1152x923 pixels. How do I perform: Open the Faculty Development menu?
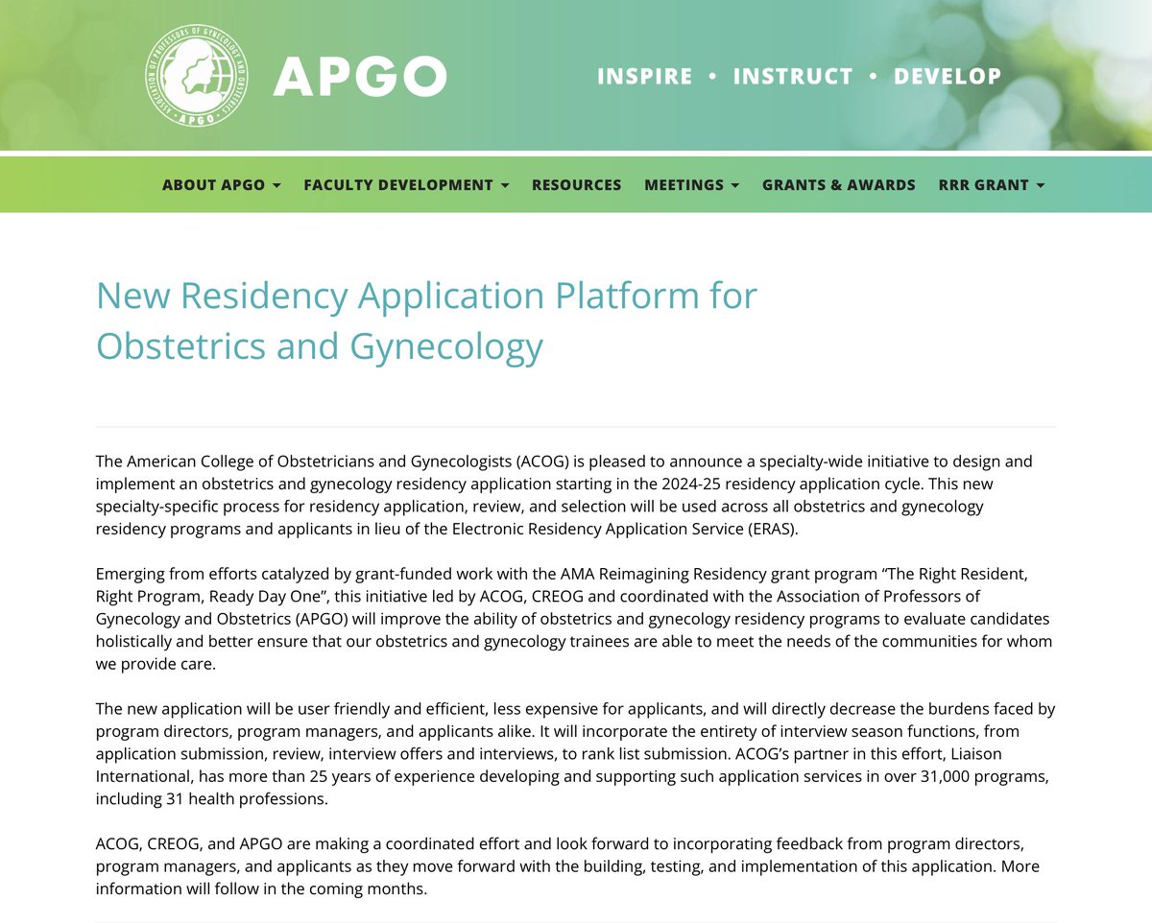406,184
